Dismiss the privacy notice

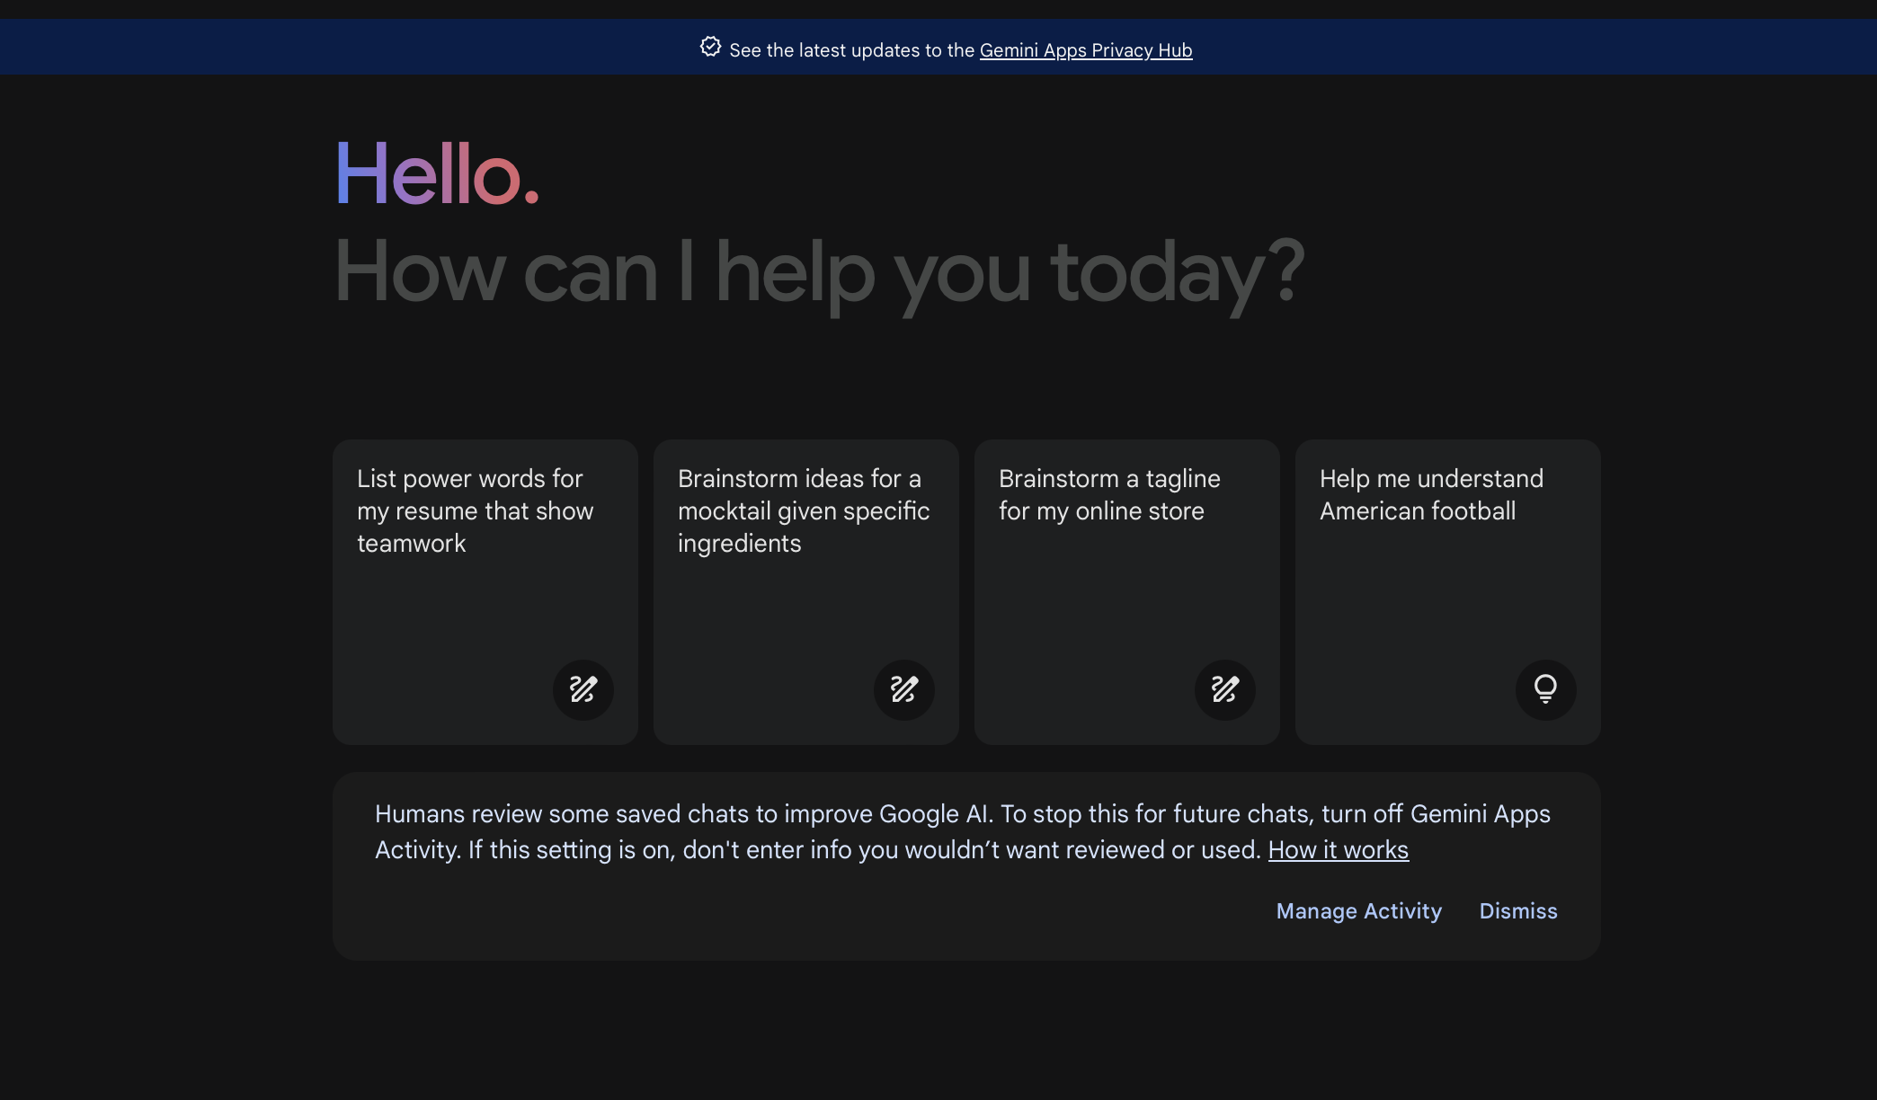1517,911
